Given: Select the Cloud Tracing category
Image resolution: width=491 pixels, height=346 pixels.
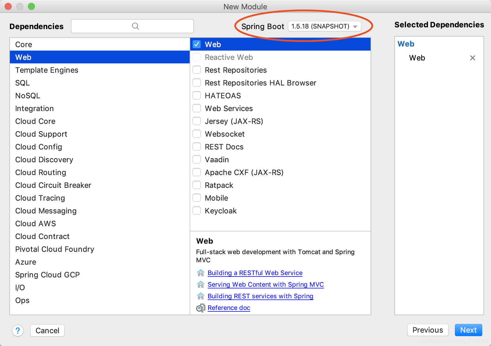Looking at the screenshot, I should pyautogui.click(x=100, y=198).
